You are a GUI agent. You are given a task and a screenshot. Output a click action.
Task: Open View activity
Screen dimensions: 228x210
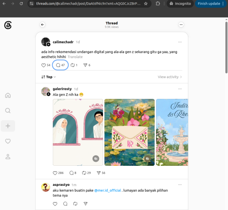click(170, 77)
